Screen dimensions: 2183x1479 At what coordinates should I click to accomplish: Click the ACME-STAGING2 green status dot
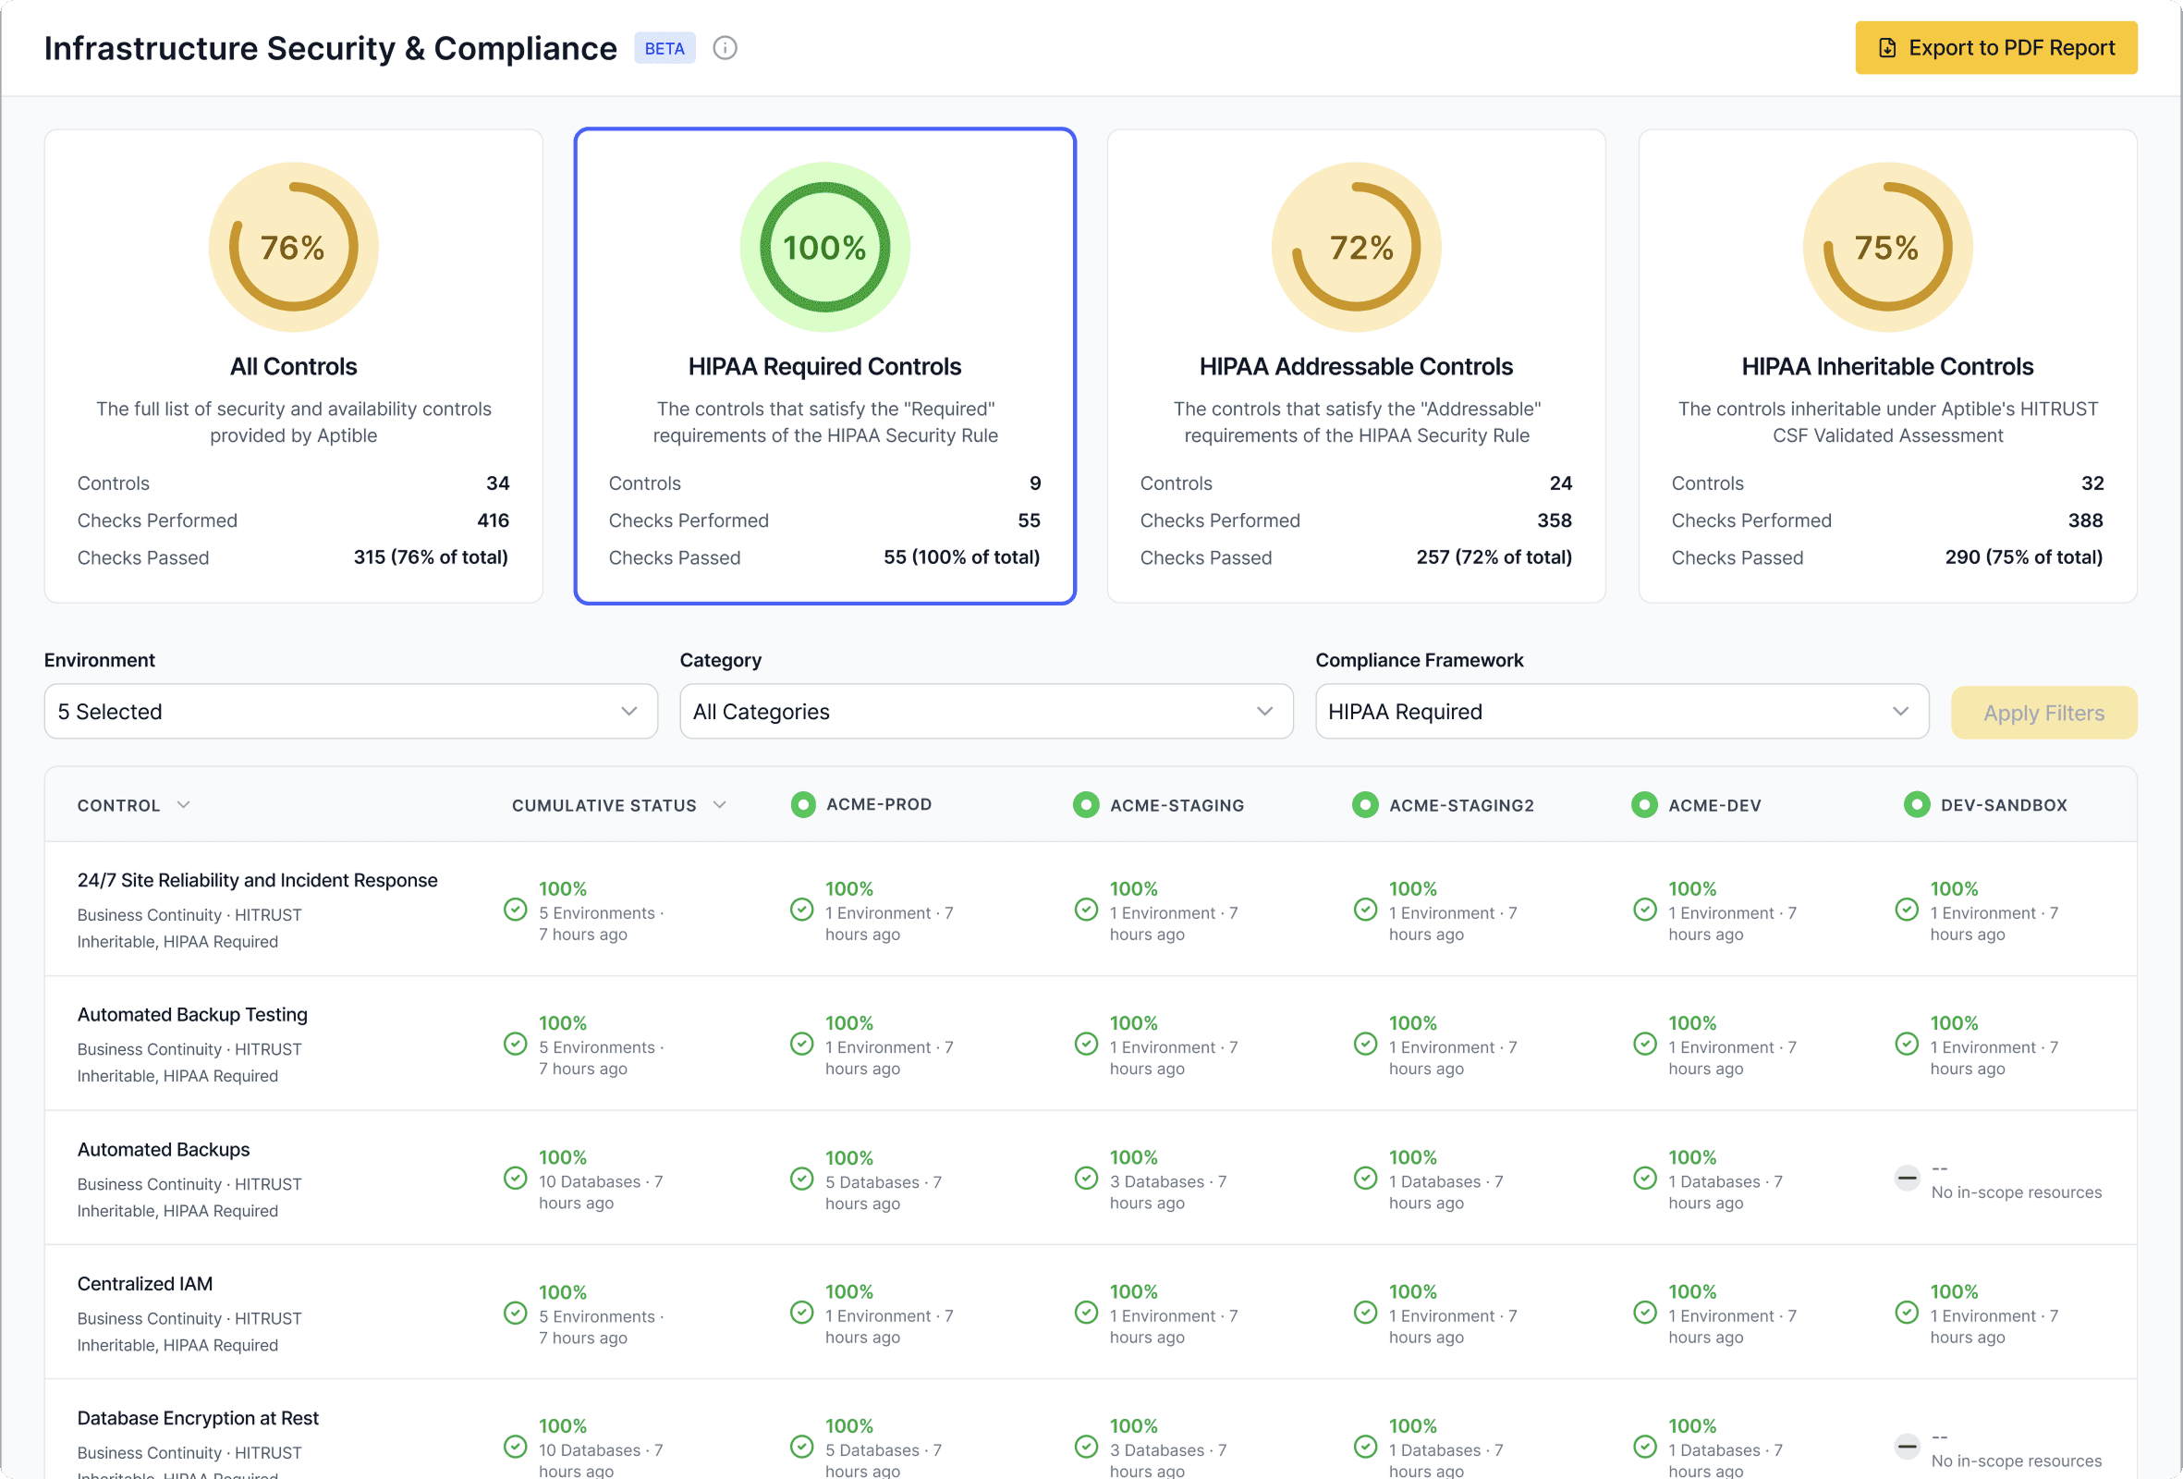[1365, 805]
